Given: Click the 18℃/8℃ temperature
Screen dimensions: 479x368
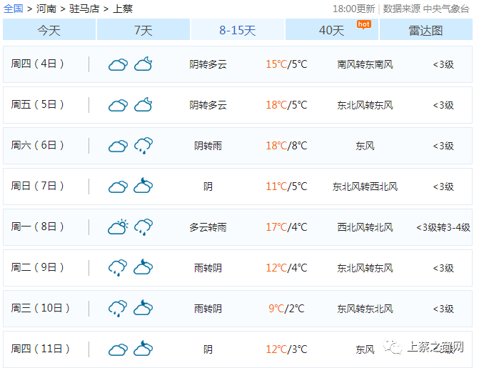Looking at the screenshot, I should tap(286, 146).
